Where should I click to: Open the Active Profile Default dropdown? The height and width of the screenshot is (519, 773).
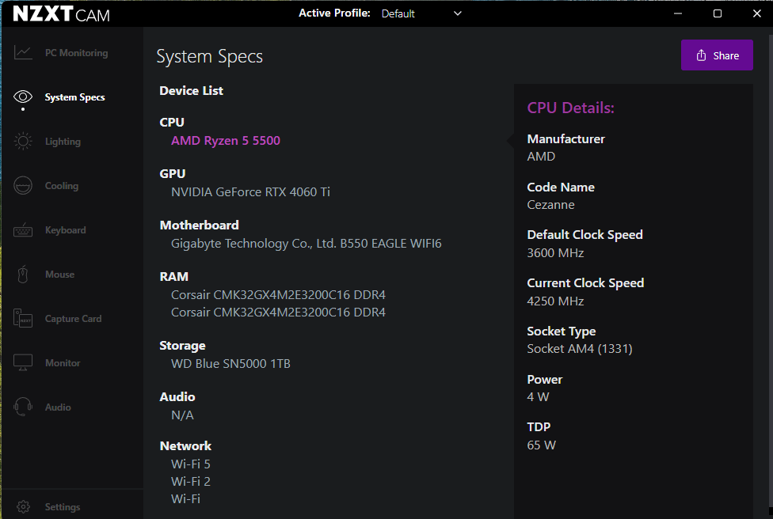pos(421,13)
